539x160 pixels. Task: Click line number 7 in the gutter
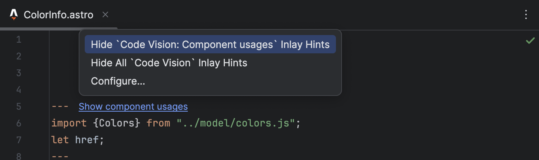pyautogui.click(x=19, y=140)
